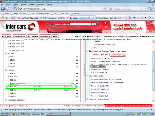Screen dimensions: 155x116
Task: Click the browser address bar
Action: (x=62, y=9)
